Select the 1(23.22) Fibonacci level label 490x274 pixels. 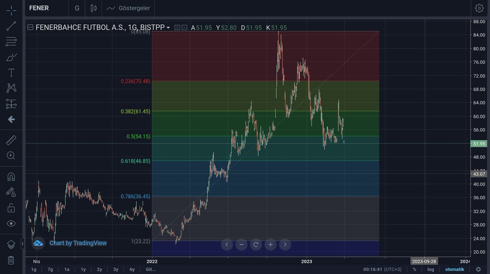140,241
